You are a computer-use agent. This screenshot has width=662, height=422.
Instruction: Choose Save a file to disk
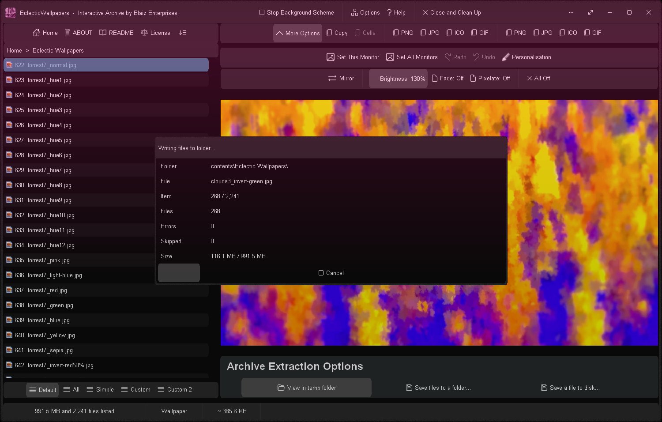[x=570, y=388]
